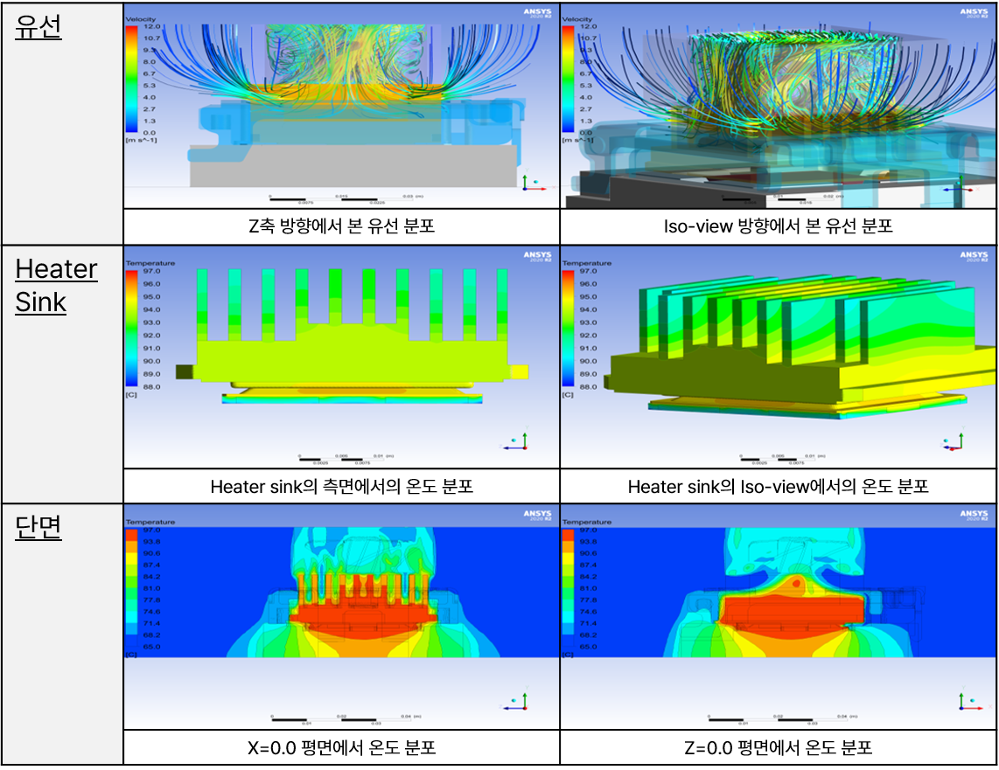Select the cross-section image showing fins
999x770 pixels.
click(x=341, y=603)
